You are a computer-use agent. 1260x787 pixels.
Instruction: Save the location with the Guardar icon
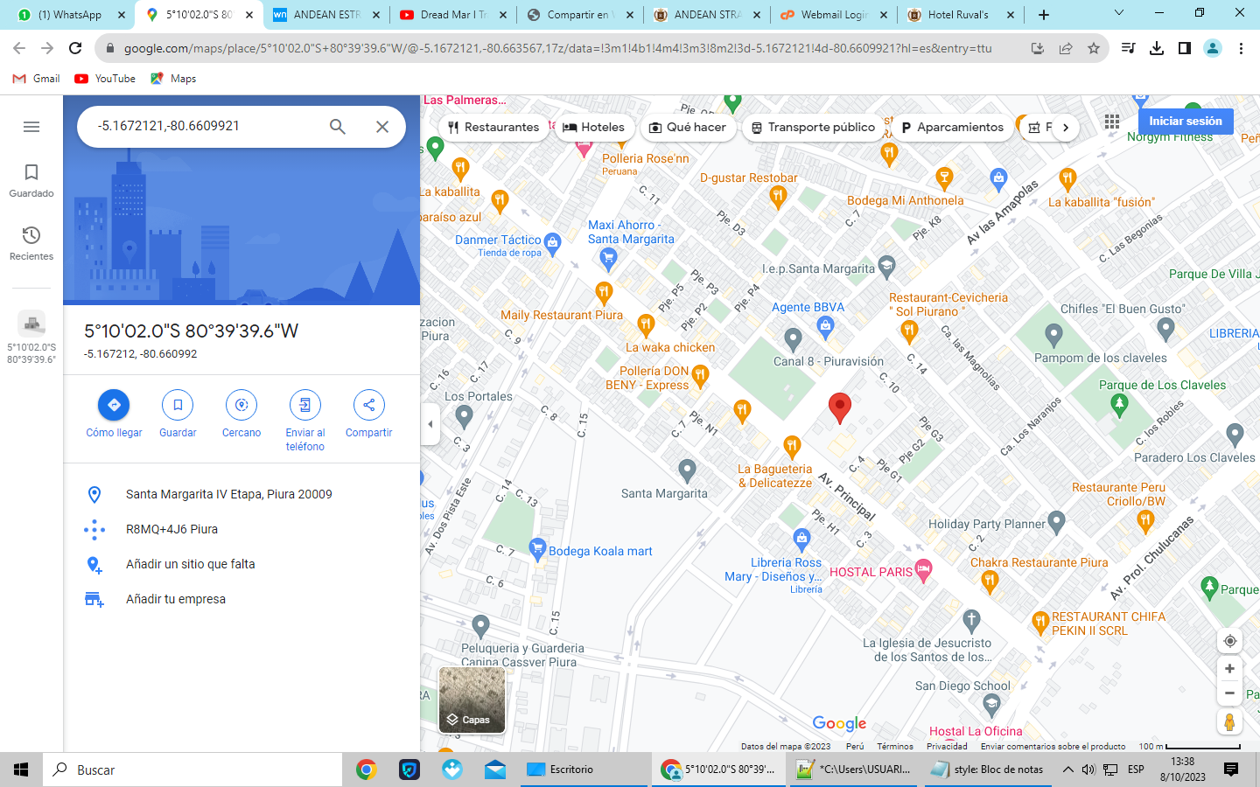178,405
